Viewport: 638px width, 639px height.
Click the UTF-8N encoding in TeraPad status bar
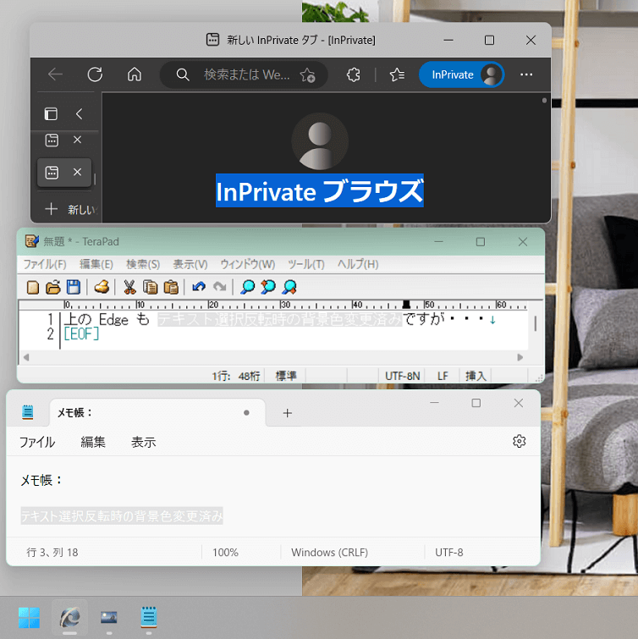pos(403,376)
